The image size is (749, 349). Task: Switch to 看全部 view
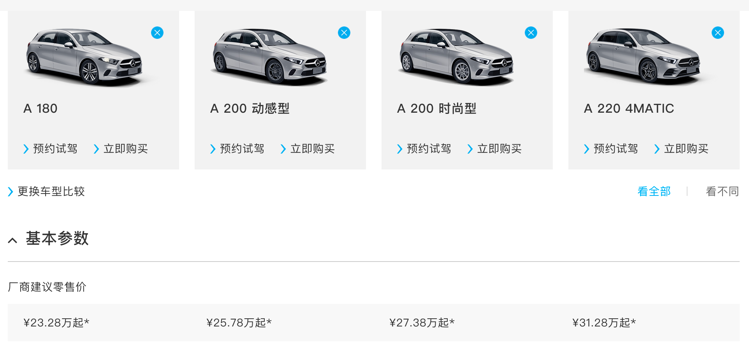pyautogui.click(x=654, y=192)
